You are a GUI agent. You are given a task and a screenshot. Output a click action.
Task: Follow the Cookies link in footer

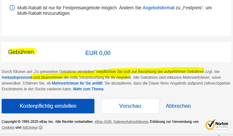coord(8,127)
